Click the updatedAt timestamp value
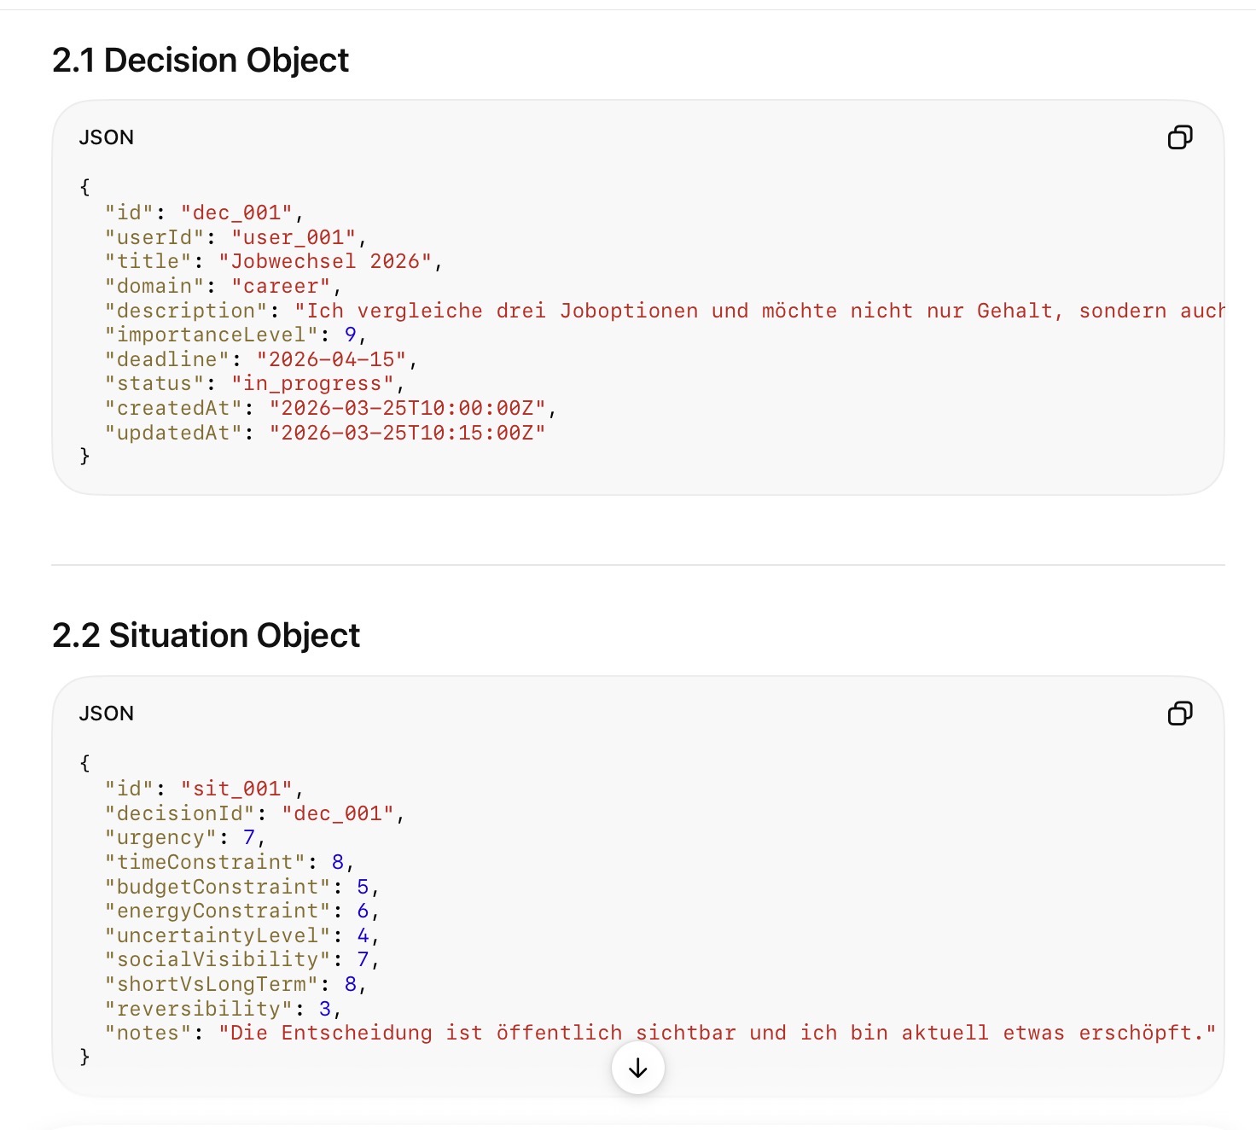This screenshot has height=1130, width=1256. [408, 433]
